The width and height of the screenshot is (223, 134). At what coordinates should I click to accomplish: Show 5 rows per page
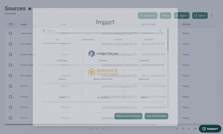(x=177, y=129)
